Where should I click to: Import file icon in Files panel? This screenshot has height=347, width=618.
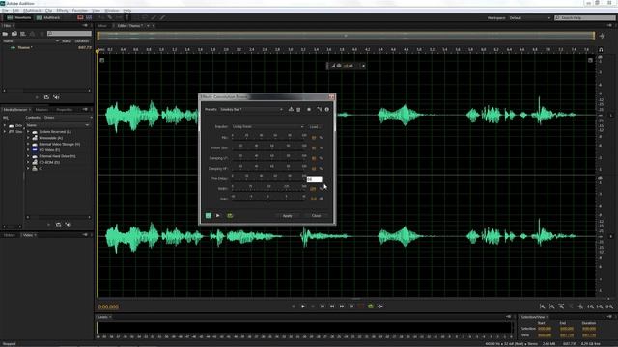14,34
